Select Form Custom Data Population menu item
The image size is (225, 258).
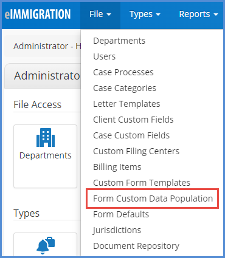click(153, 199)
